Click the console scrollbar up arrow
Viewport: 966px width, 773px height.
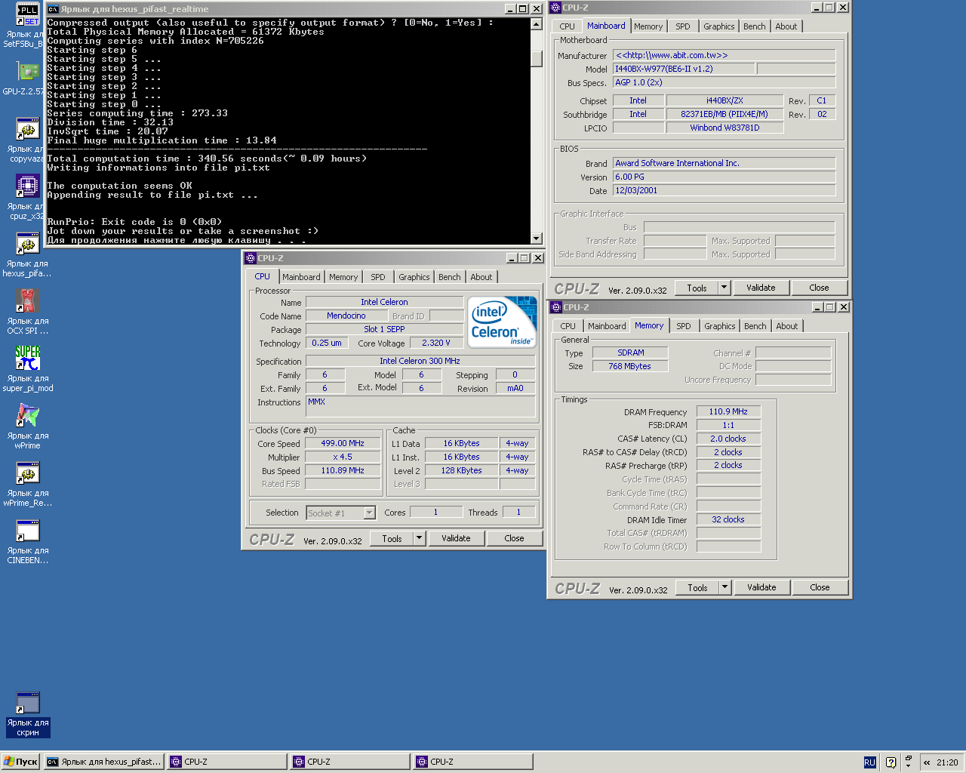[537, 23]
